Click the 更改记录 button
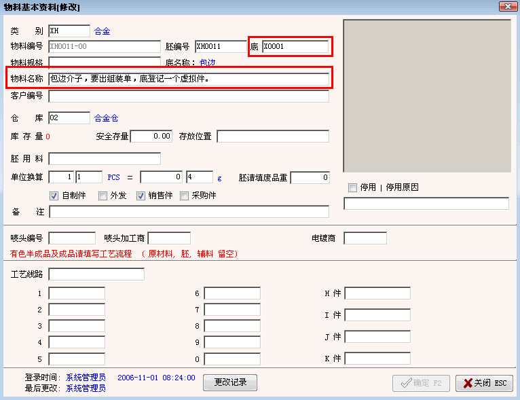Screen dimensions: 520x400 click(230, 382)
